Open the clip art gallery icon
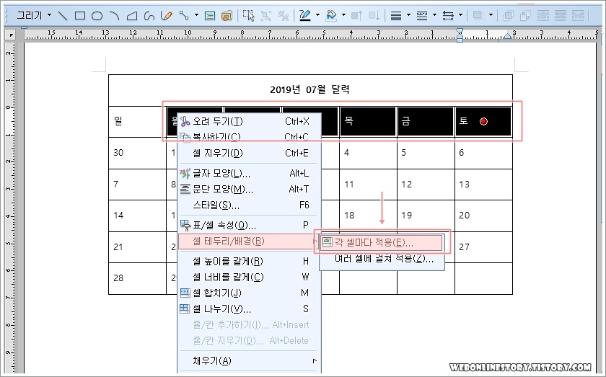This screenshot has width=606, height=377. pos(227,16)
